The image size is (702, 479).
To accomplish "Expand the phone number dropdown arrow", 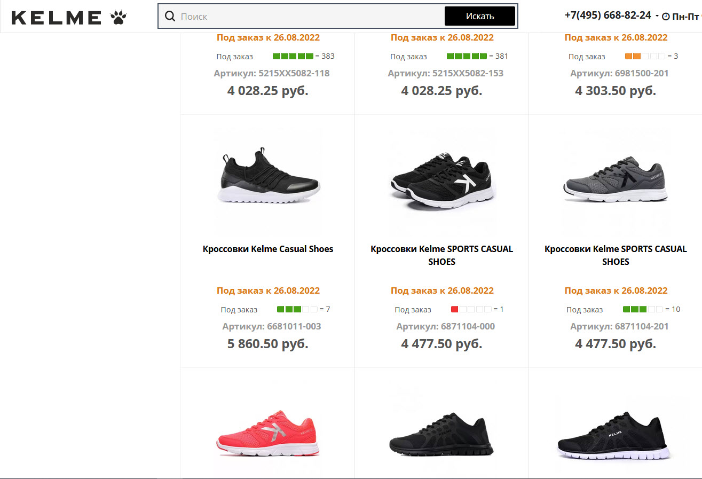I will [x=657, y=16].
